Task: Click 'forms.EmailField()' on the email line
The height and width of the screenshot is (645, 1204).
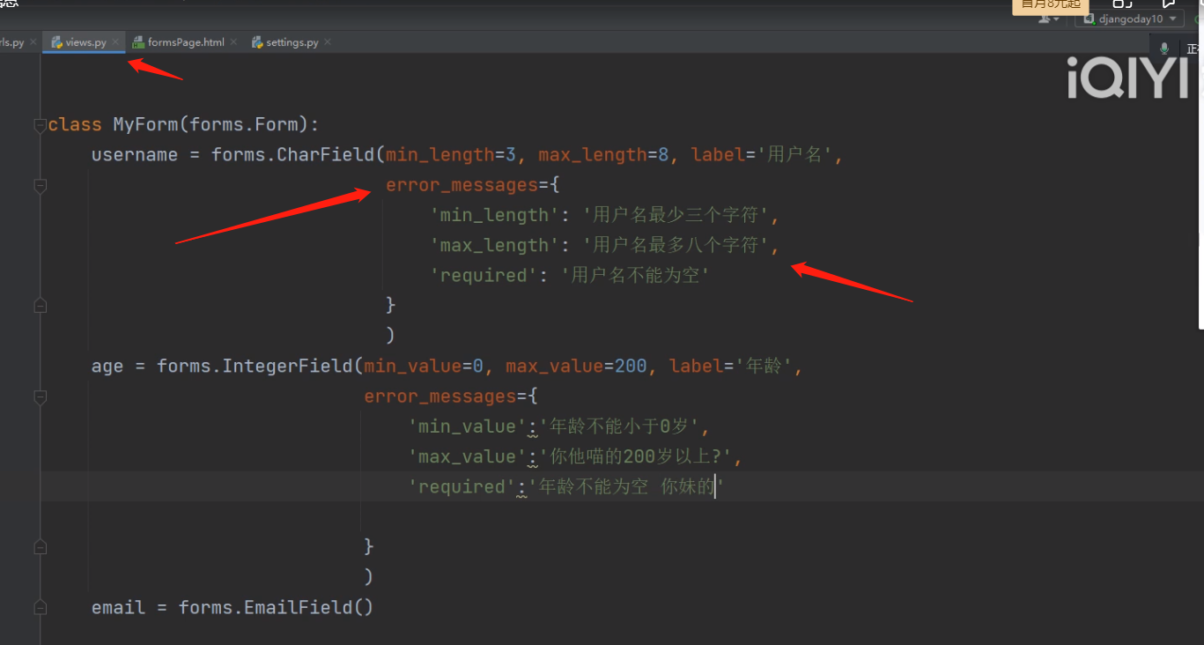Action: 276,607
